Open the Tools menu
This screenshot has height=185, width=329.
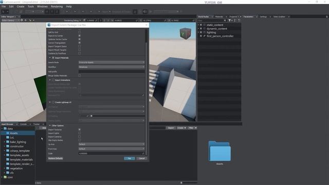[x=31, y=7]
